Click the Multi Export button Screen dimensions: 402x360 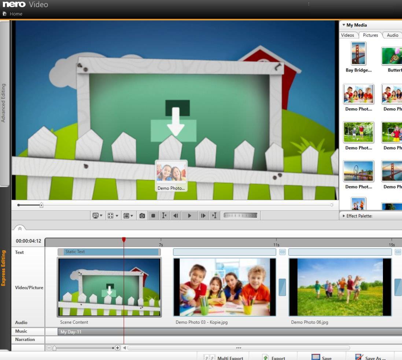point(223,357)
